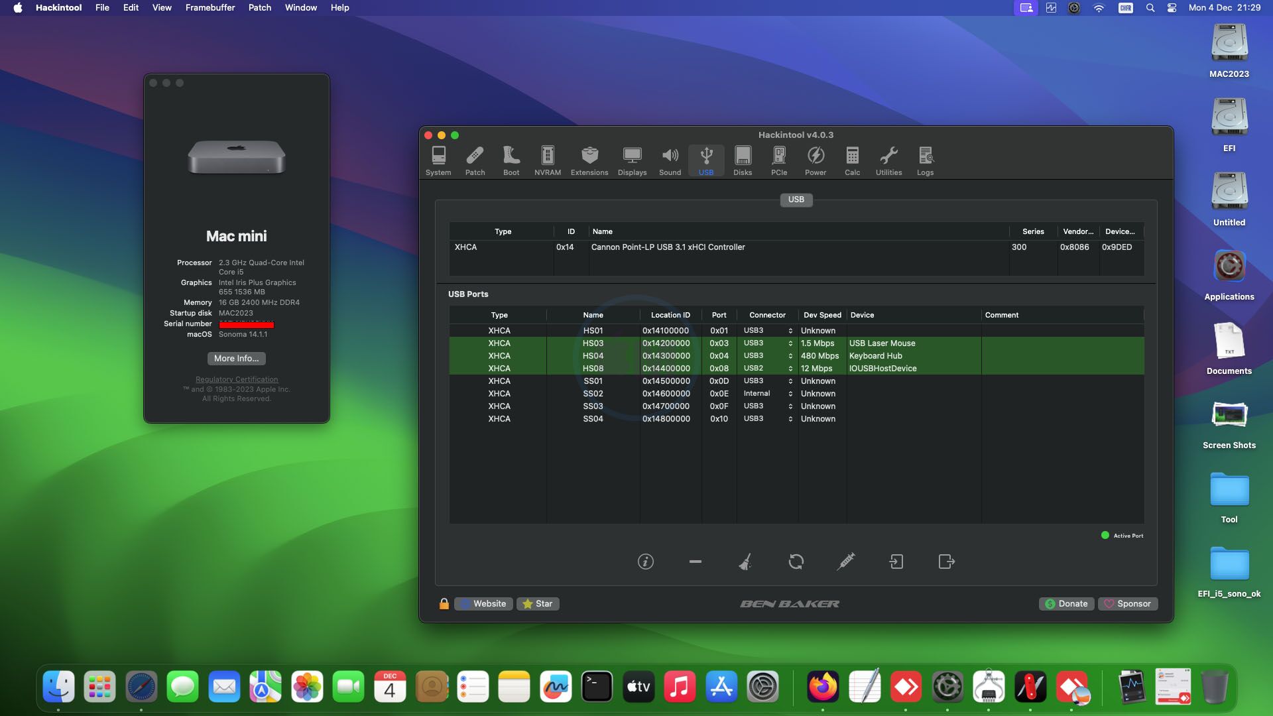This screenshot has height=716, width=1273.
Task: Select the USB tab in Hackintool toolbar
Action: pos(706,161)
